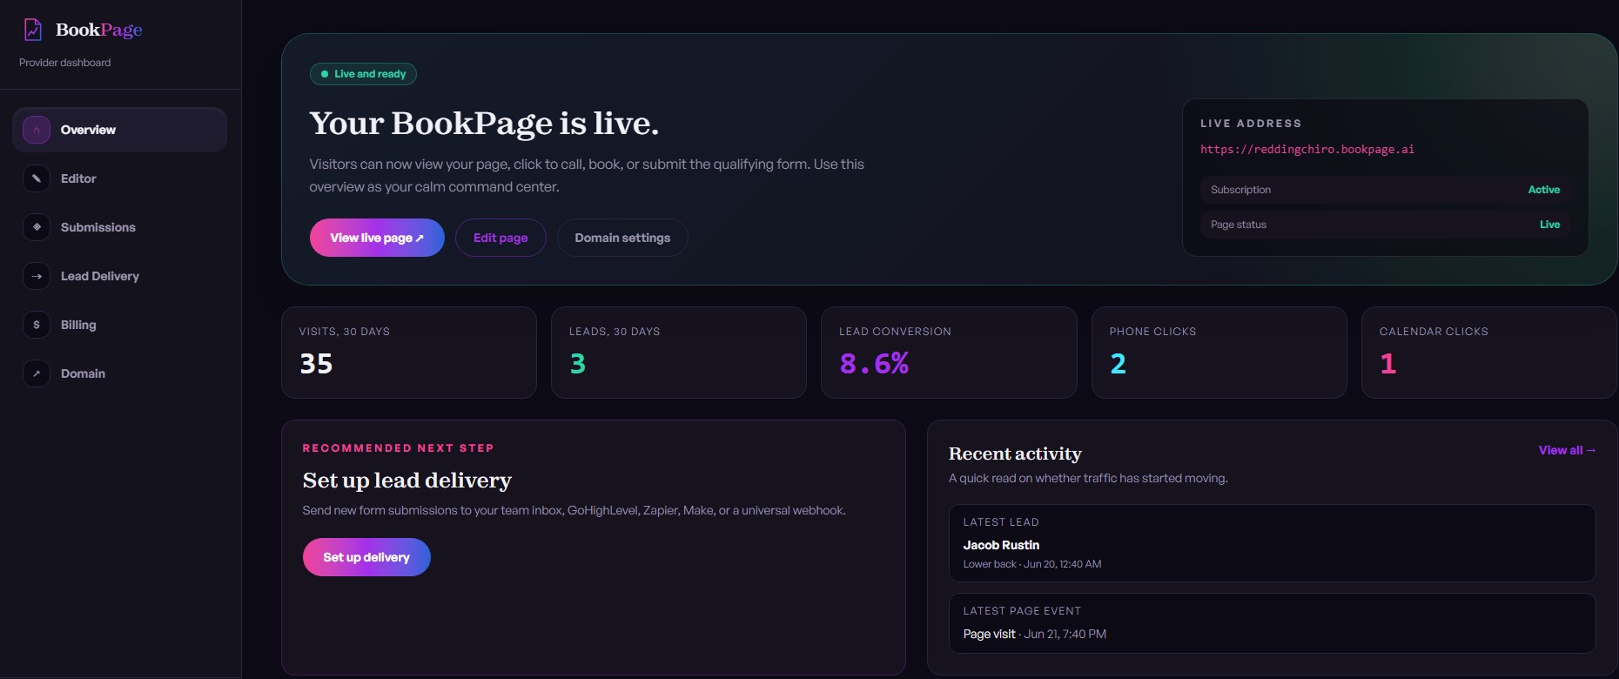
Task: Click the Provider dashboard subtitle
Action: (65, 63)
